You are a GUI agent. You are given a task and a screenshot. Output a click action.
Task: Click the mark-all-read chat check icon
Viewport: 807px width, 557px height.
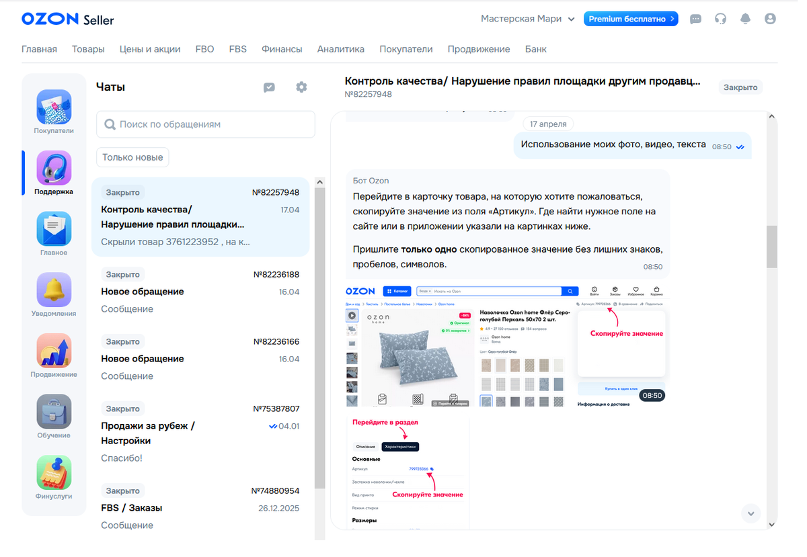point(269,87)
